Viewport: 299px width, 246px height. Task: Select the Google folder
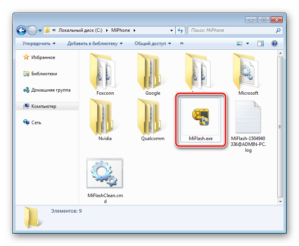[x=152, y=74]
